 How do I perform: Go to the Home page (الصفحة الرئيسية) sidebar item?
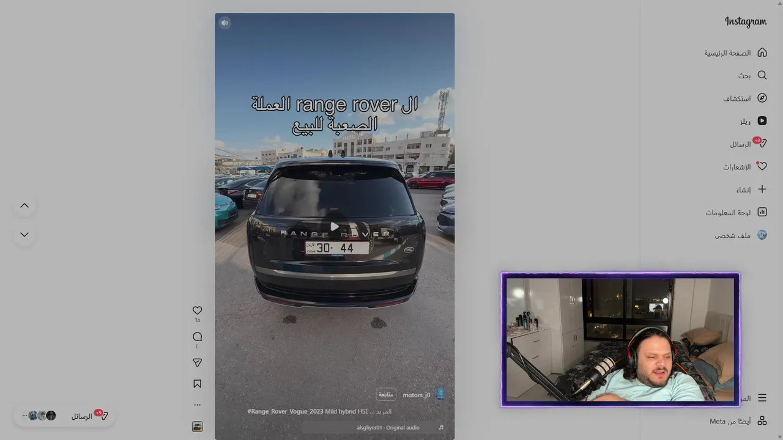pos(735,53)
